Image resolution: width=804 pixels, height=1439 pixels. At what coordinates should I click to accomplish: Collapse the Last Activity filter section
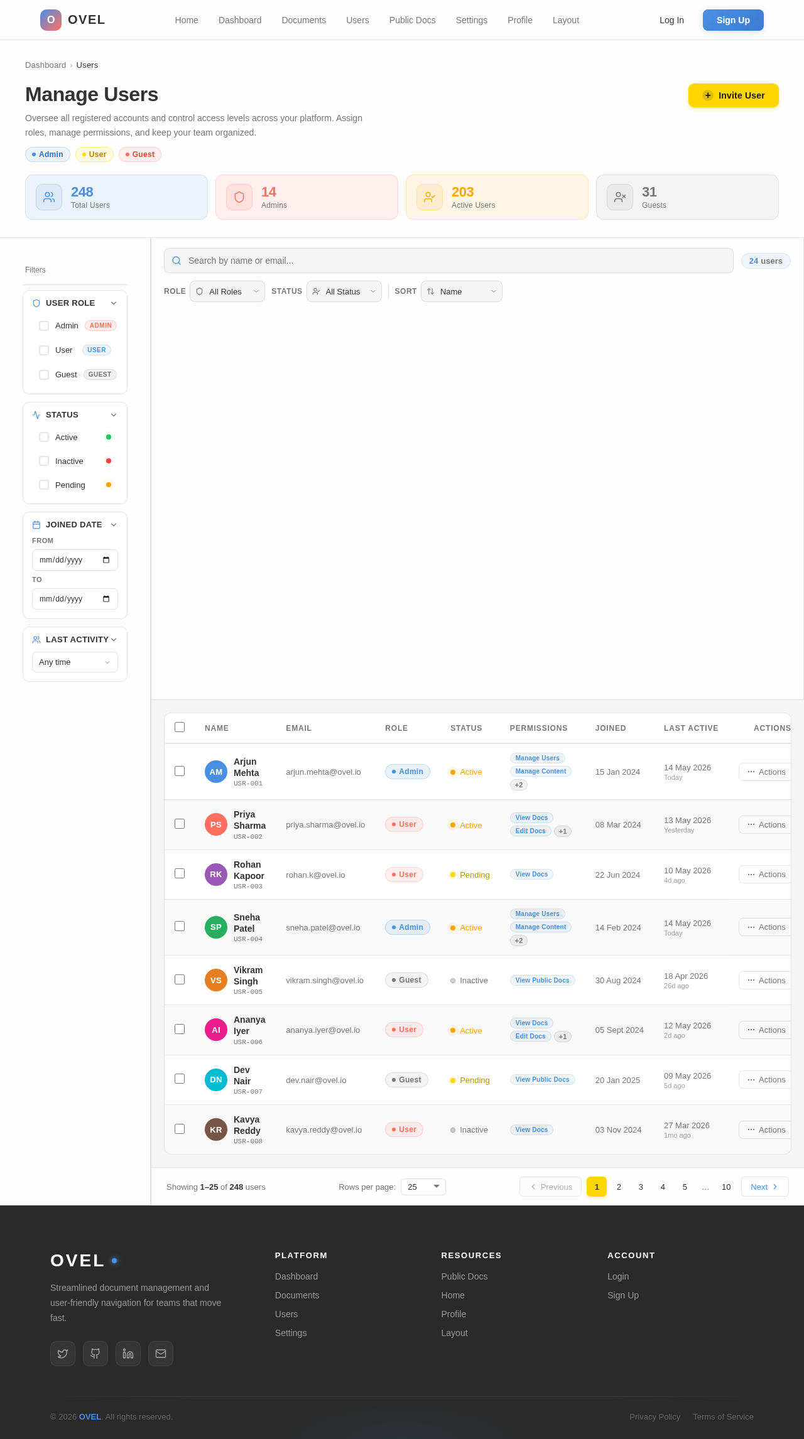point(114,640)
